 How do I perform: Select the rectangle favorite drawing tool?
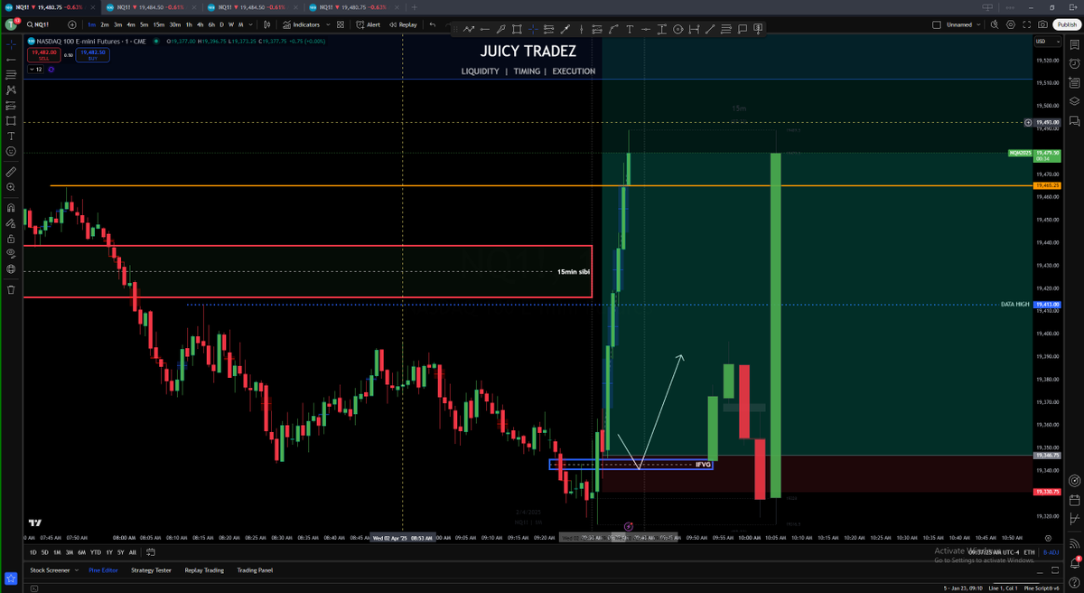pos(517,29)
